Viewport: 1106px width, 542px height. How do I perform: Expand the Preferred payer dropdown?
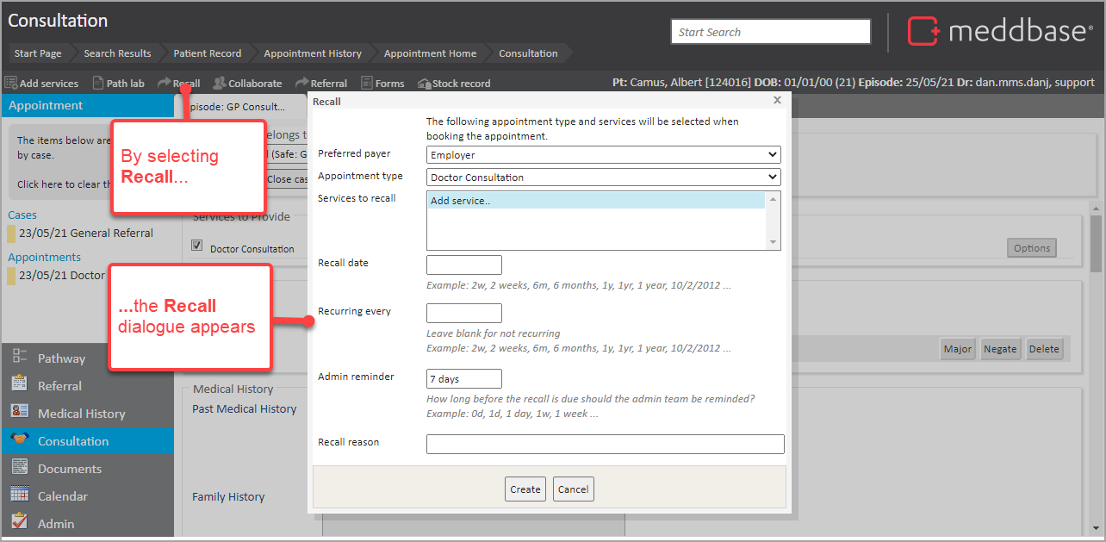pyautogui.click(x=603, y=155)
